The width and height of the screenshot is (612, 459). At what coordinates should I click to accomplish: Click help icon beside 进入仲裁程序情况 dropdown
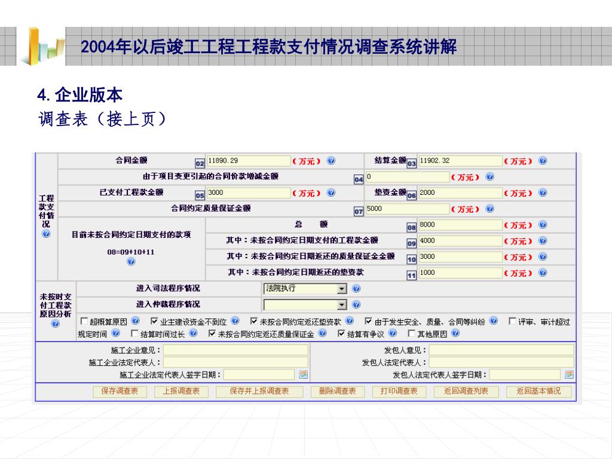click(356, 304)
